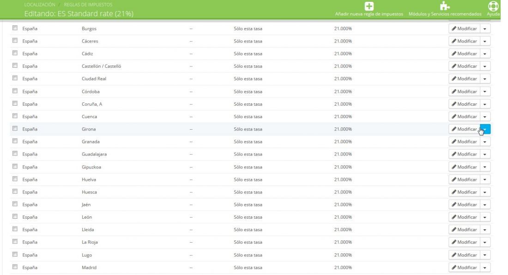Click the Girona province name

click(89, 129)
